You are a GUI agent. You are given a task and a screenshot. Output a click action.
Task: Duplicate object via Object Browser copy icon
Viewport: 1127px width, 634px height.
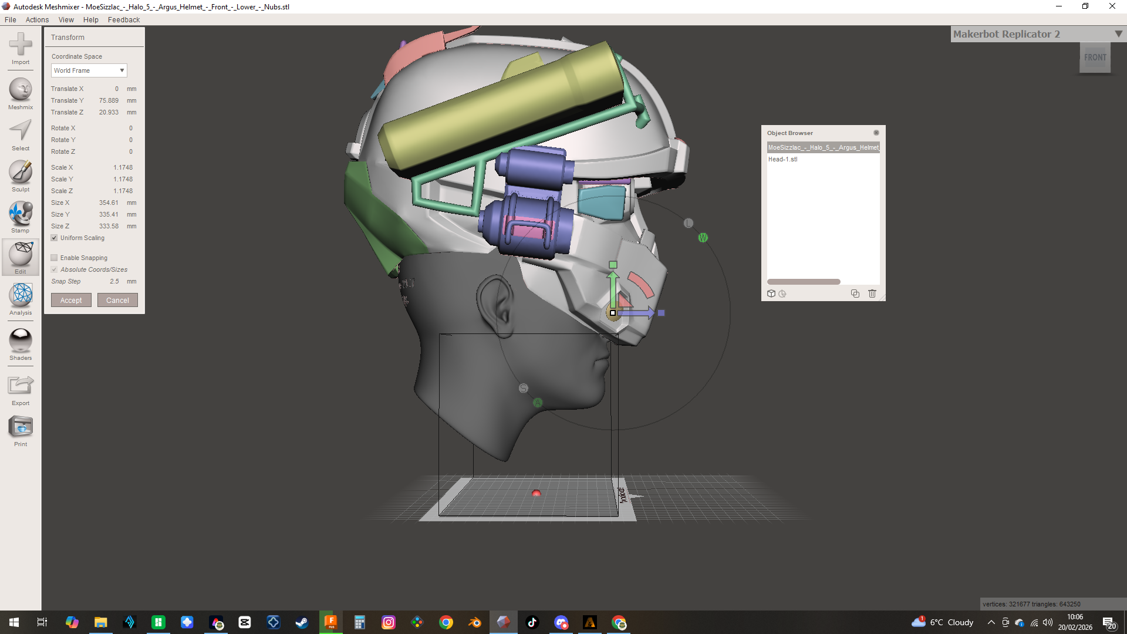pos(855,294)
